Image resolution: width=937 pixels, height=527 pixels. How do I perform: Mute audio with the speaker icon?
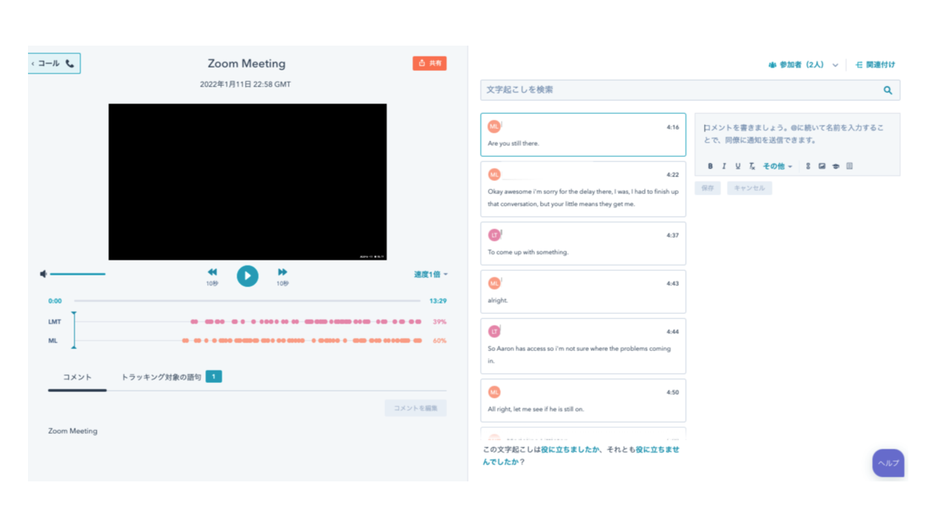[44, 274]
